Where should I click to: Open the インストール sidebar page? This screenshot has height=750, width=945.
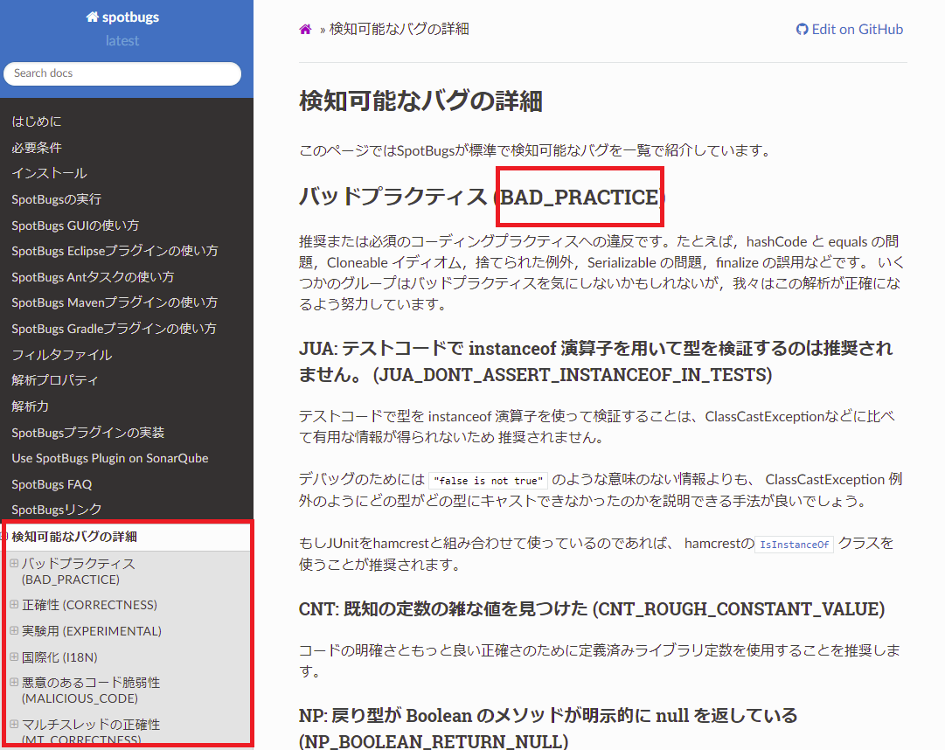pos(50,173)
